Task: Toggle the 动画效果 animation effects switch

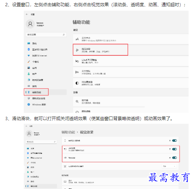Action: [174, 158]
